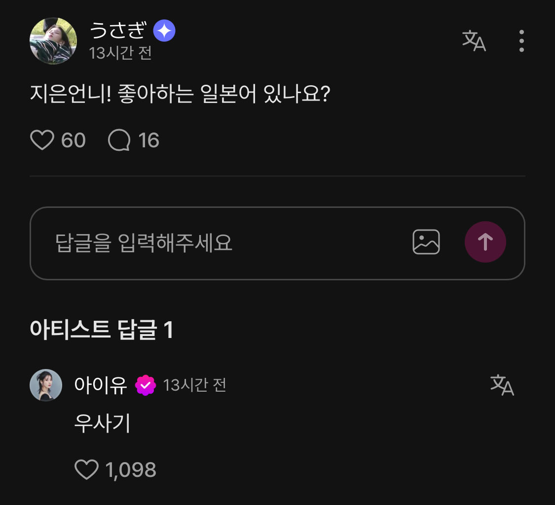Attach an image to the reply
This screenshot has height=505, width=555.
pyautogui.click(x=426, y=242)
